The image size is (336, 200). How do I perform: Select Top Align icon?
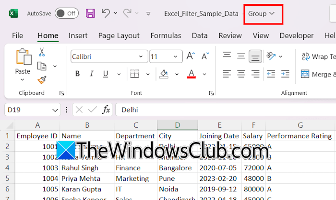tap(227, 55)
